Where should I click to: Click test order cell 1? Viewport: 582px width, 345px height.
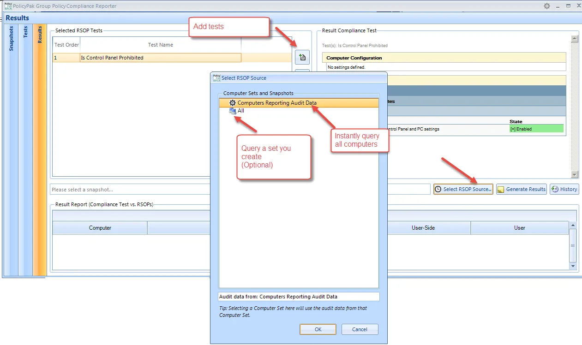point(66,58)
